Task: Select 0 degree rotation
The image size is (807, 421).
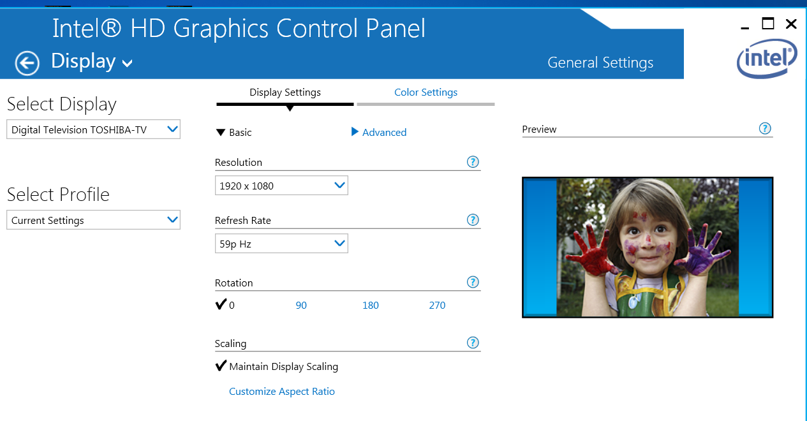Action: [225, 305]
